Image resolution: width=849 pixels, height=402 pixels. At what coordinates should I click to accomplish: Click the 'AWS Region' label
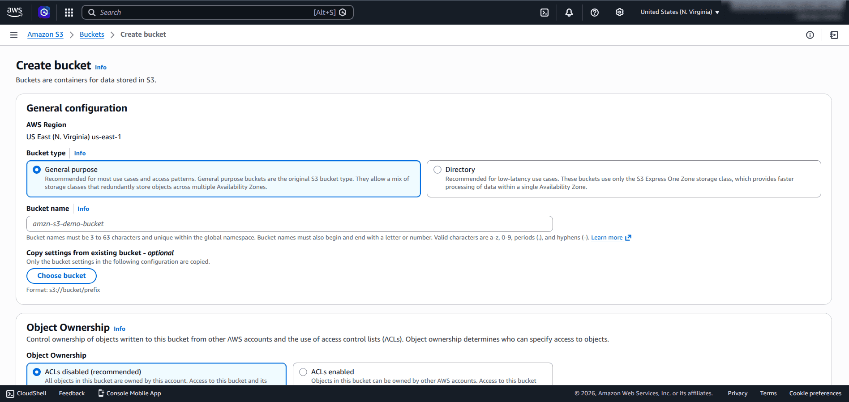click(46, 125)
